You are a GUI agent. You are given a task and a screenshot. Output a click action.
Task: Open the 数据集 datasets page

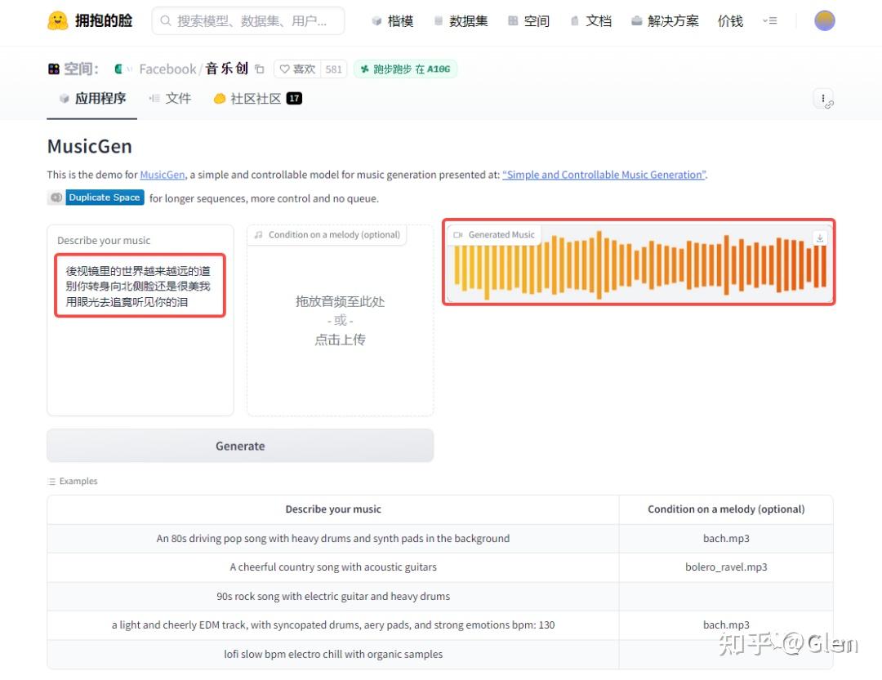461,21
